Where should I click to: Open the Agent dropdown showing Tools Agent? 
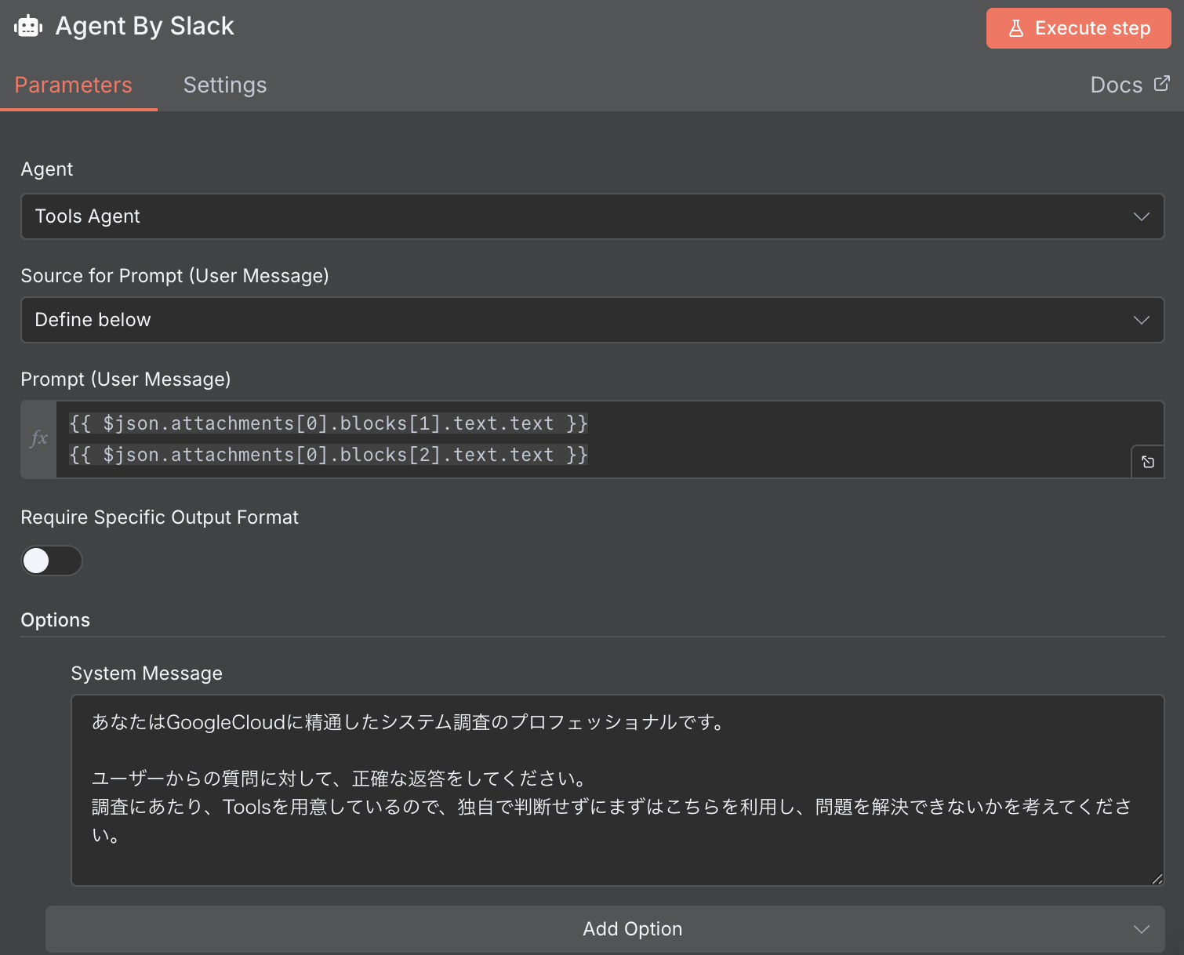click(593, 216)
